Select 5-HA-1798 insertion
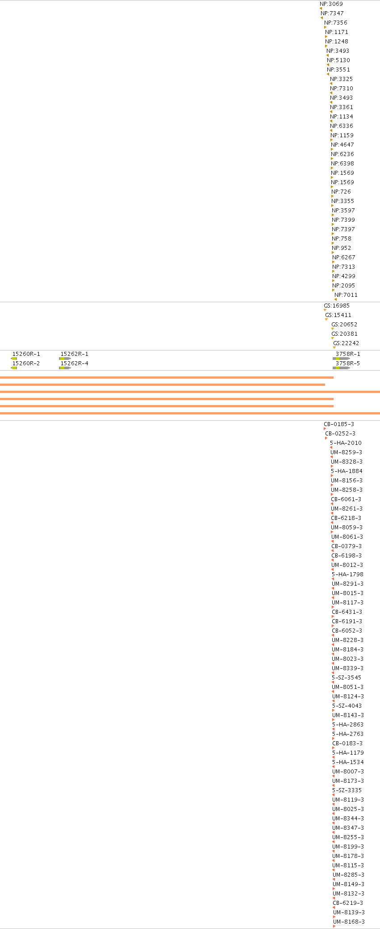This screenshot has width=380, height=929. [333, 579]
